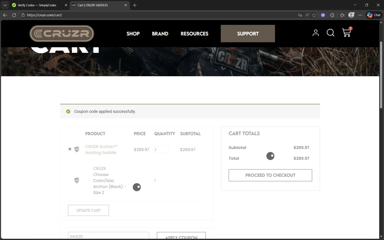Select 'Coupon code applied successfully.' message
This screenshot has width=384, height=240.
point(105,111)
